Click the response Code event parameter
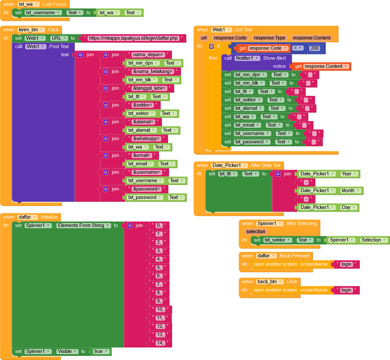Image resolution: width=390 pixels, height=360 pixels. tap(230, 38)
